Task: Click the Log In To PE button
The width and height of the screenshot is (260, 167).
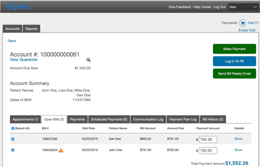Action: [234, 61]
